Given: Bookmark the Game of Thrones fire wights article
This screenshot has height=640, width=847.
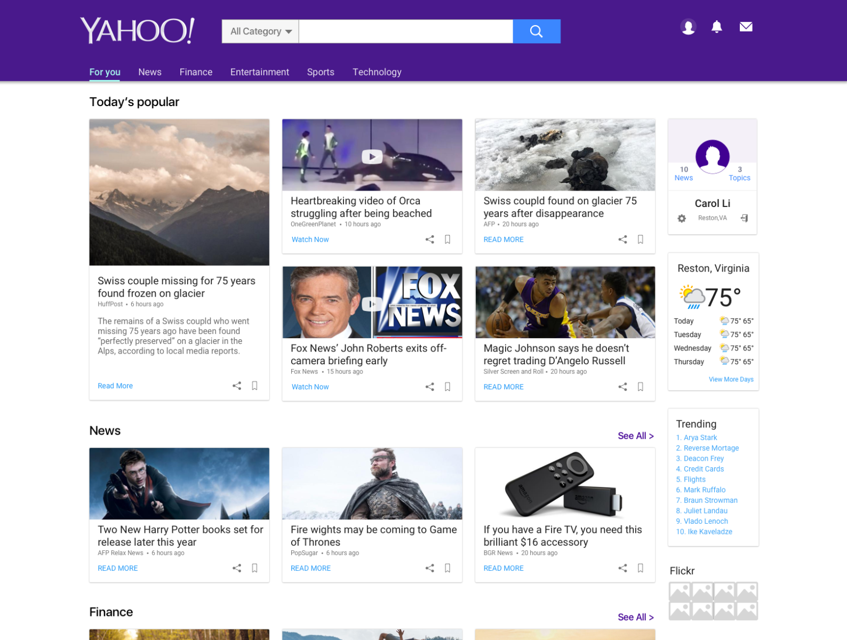Looking at the screenshot, I should pos(448,568).
